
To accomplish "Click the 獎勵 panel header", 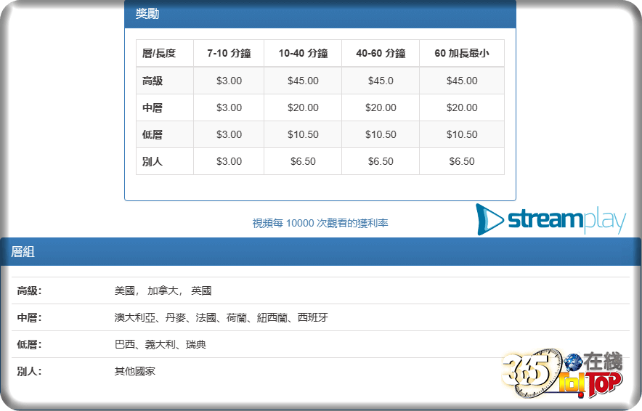I will click(320, 14).
